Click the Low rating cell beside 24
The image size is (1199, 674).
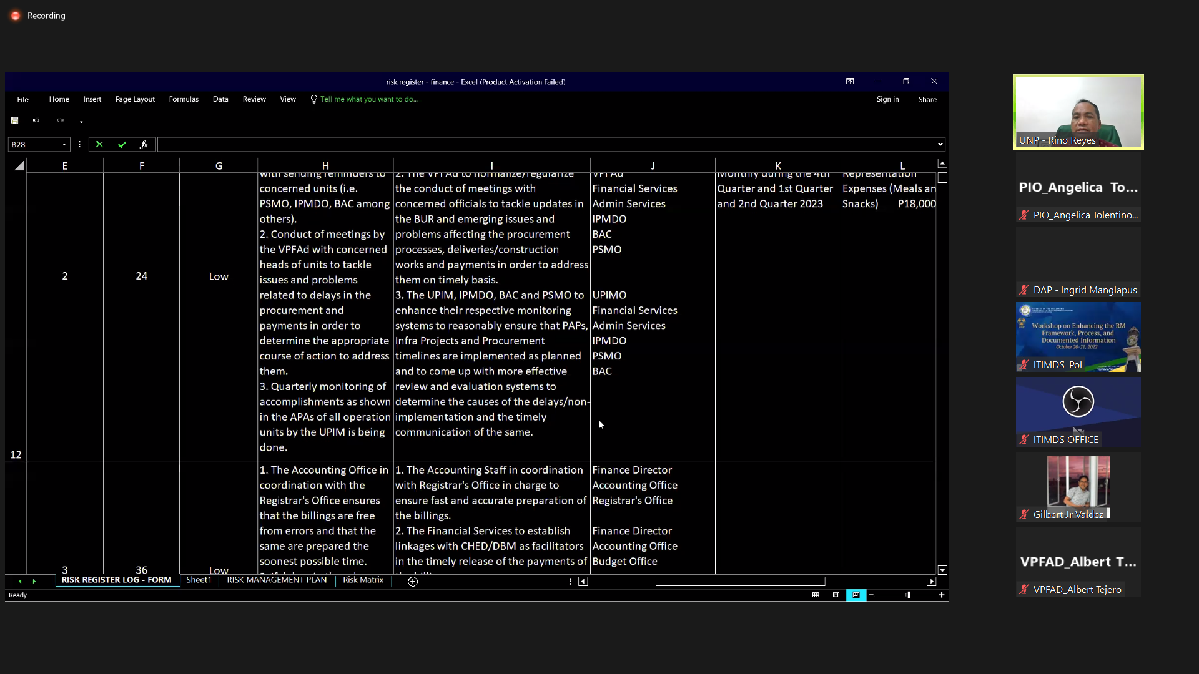click(219, 317)
